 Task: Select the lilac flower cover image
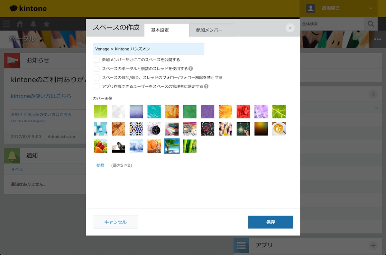coord(261,112)
